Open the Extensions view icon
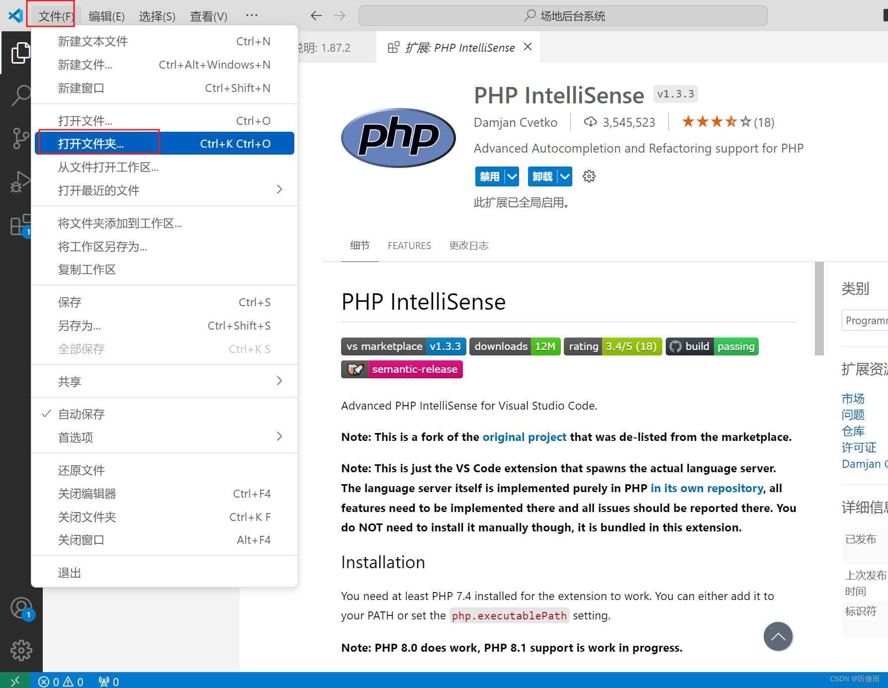Image resolution: width=888 pixels, height=688 pixels. coord(20,225)
